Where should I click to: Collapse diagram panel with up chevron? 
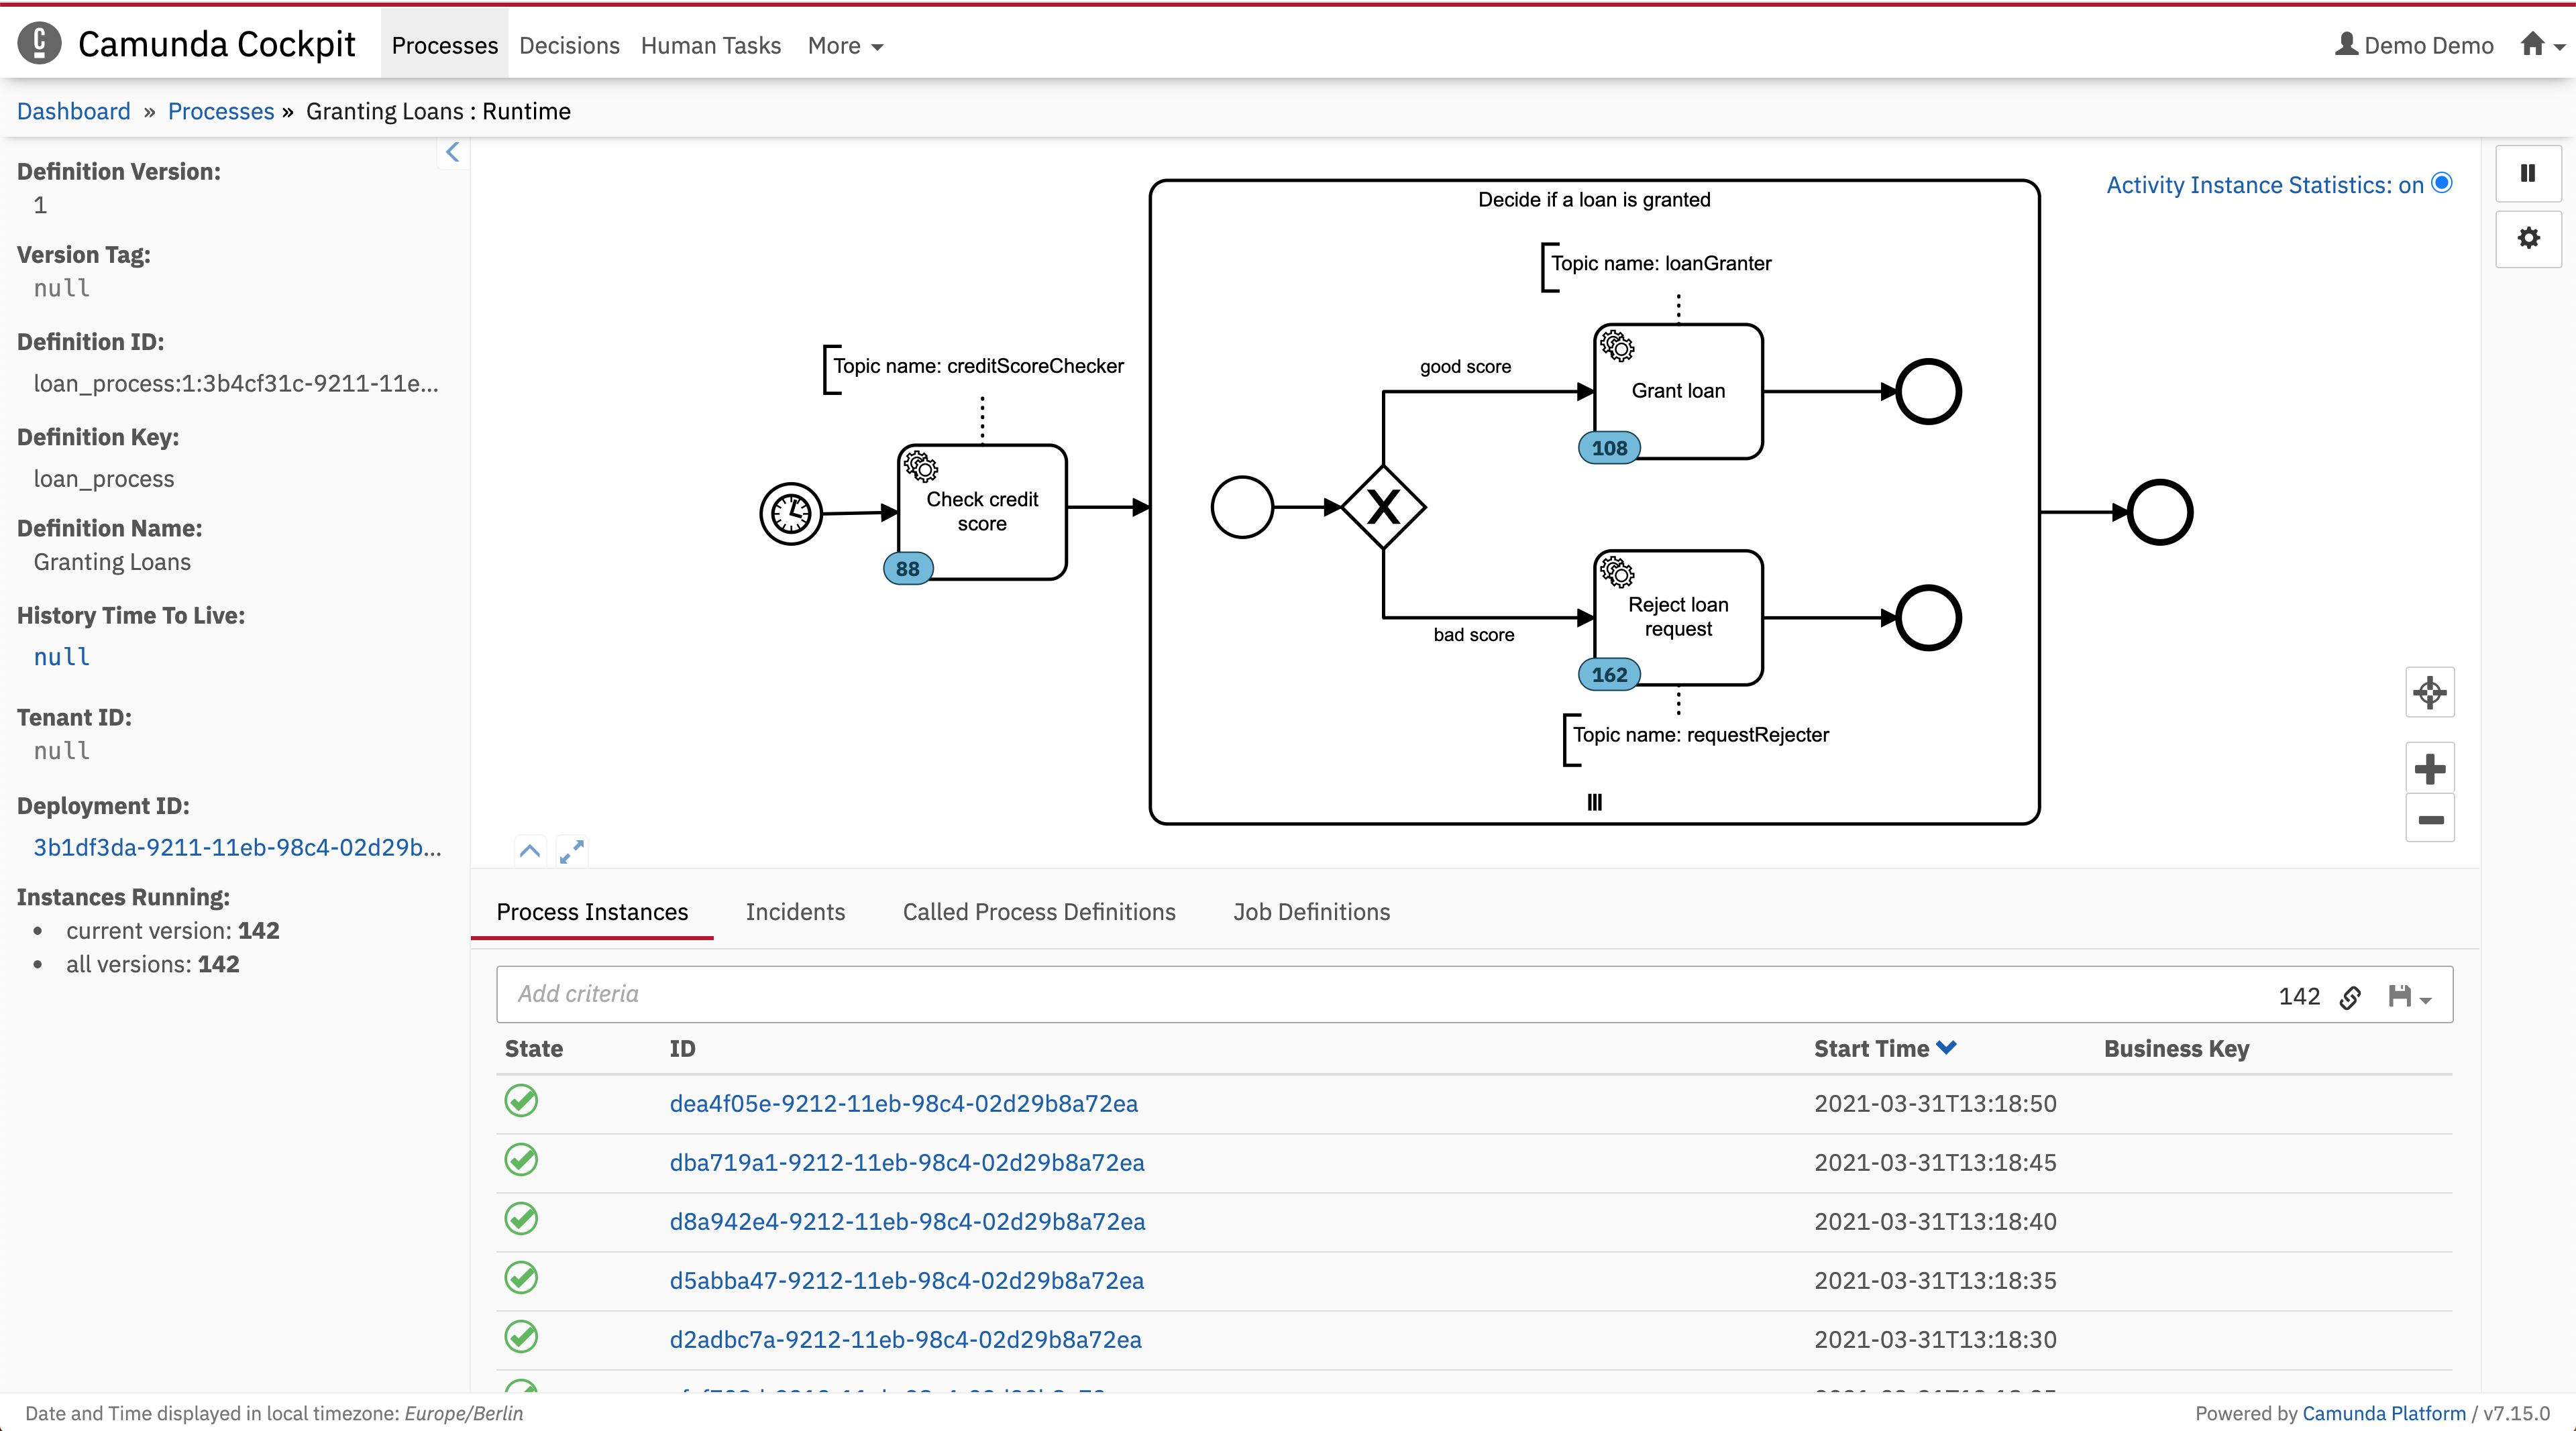click(x=530, y=852)
